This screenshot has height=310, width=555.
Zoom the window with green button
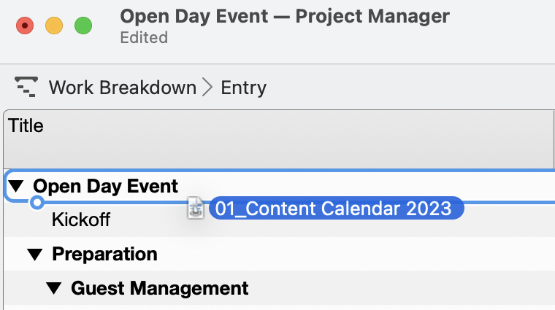(x=83, y=26)
